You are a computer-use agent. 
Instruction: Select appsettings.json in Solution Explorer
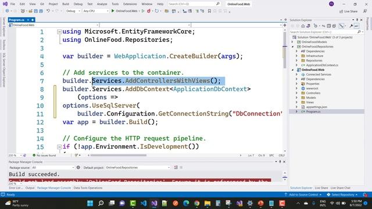(316, 107)
